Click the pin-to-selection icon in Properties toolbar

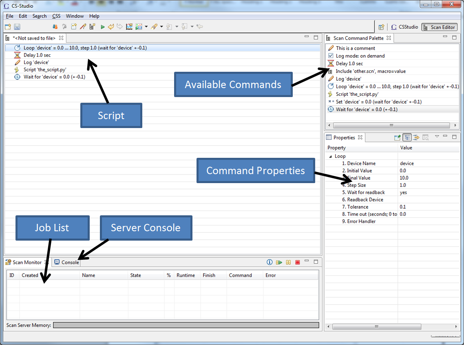pyautogui.click(x=398, y=137)
